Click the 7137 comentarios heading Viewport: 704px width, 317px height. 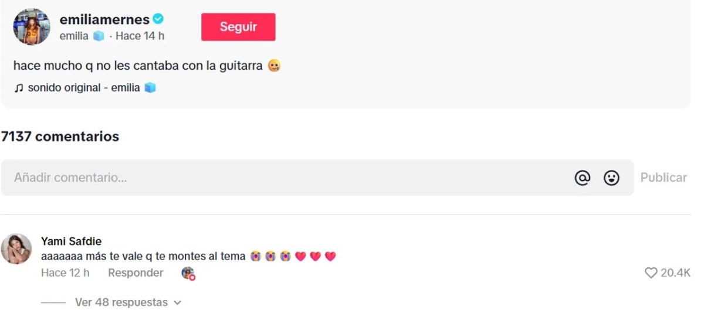pos(60,137)
